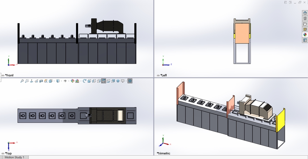Toggle the Section View tool
Screen dimensions: 308x159
[41, 81]
